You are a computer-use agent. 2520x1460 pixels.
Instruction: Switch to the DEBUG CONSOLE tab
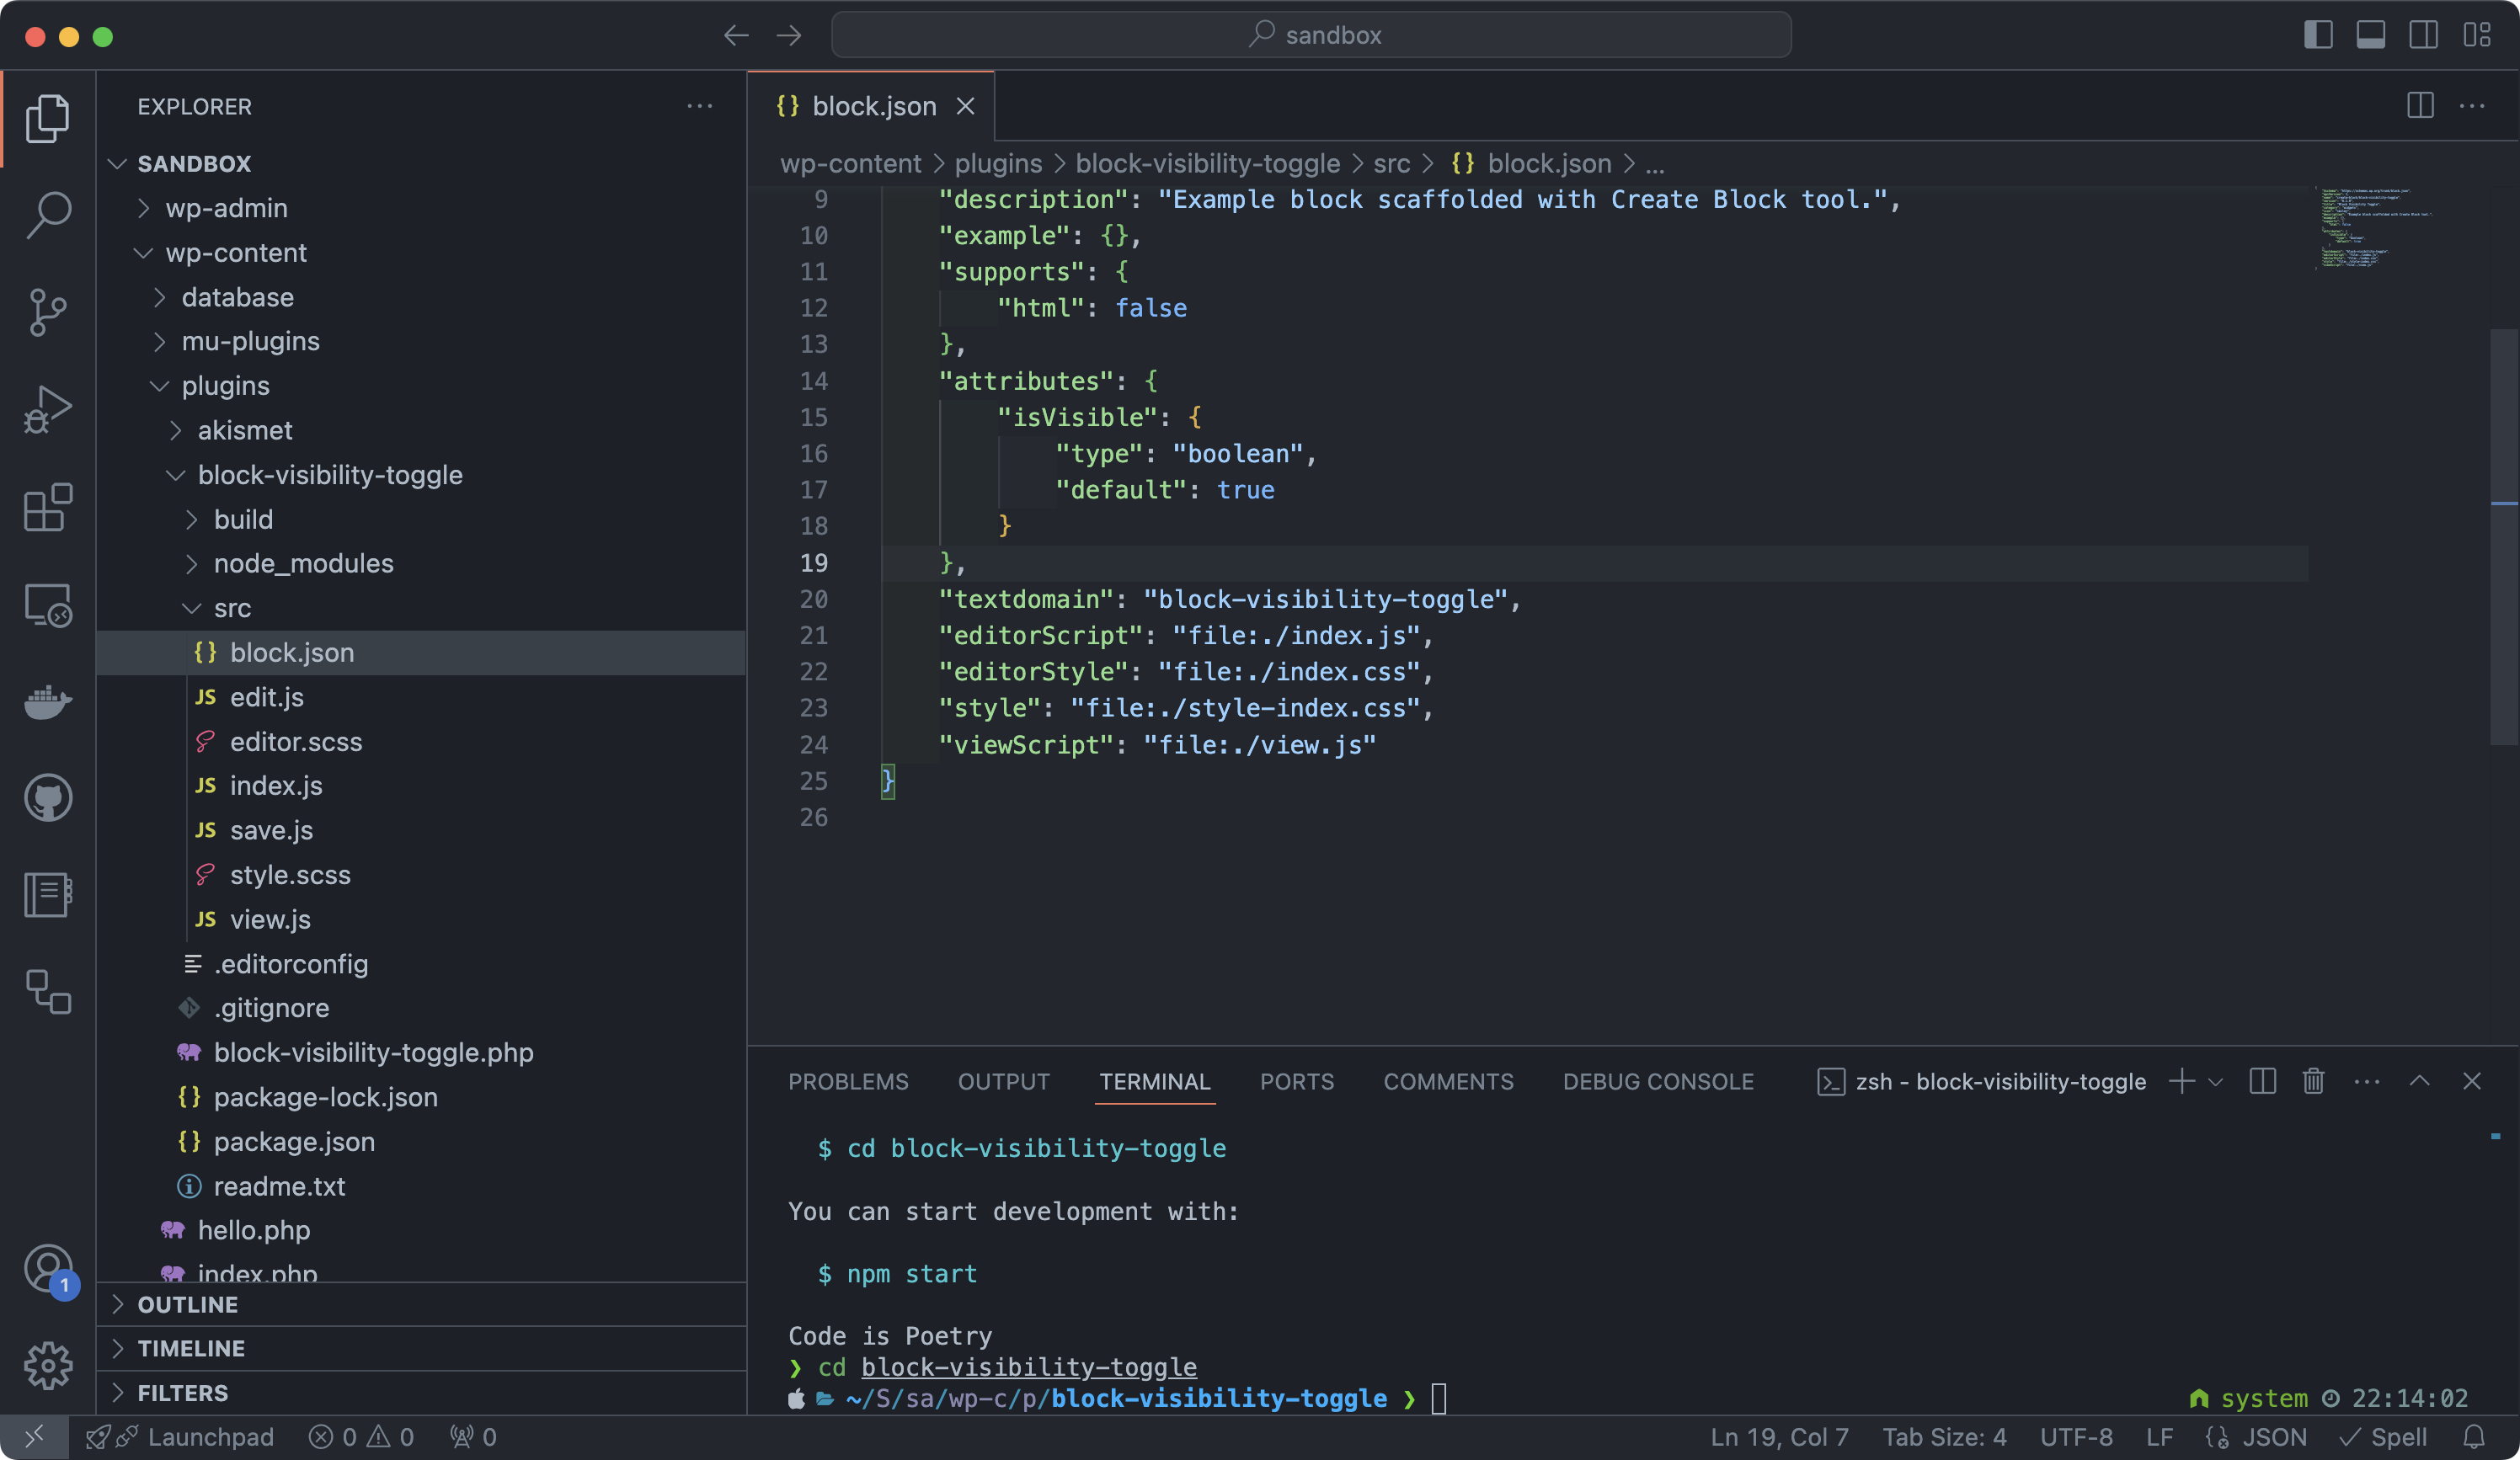[x=1658, y=1081]
